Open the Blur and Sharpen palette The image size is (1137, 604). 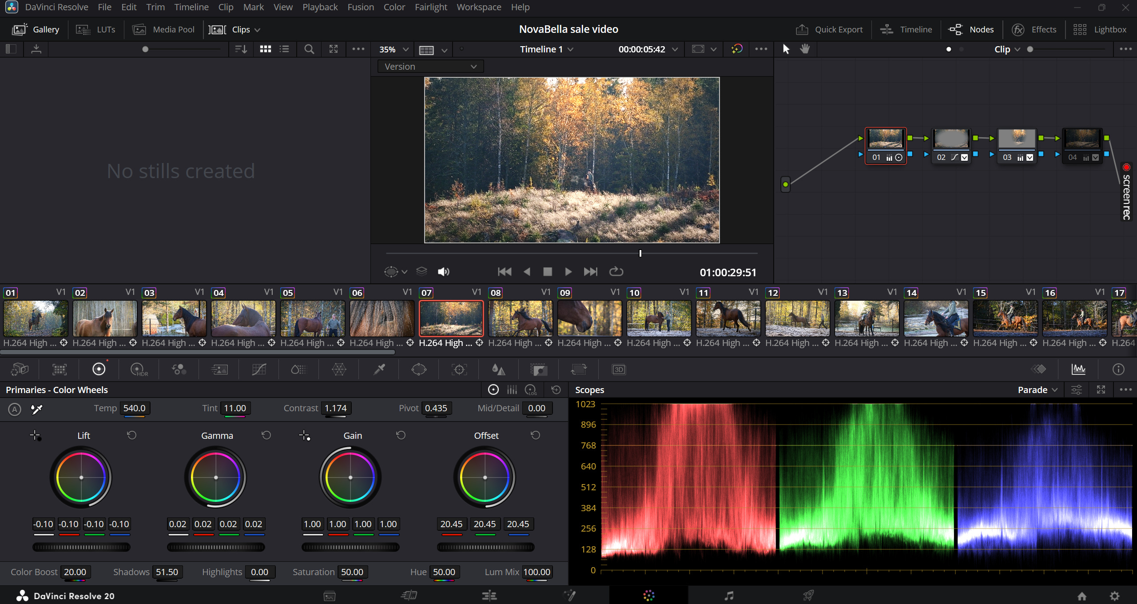[498, 370]
